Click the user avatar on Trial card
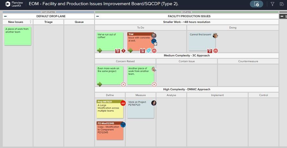The image size is (287, 148). click(154, 35)
